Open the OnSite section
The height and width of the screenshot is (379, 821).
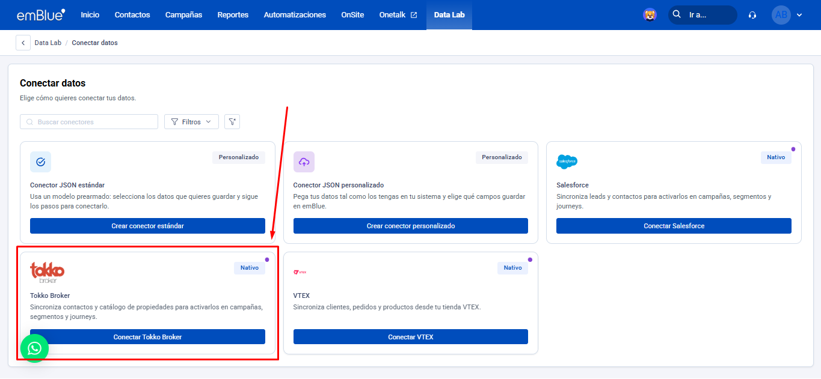[352, 15]
